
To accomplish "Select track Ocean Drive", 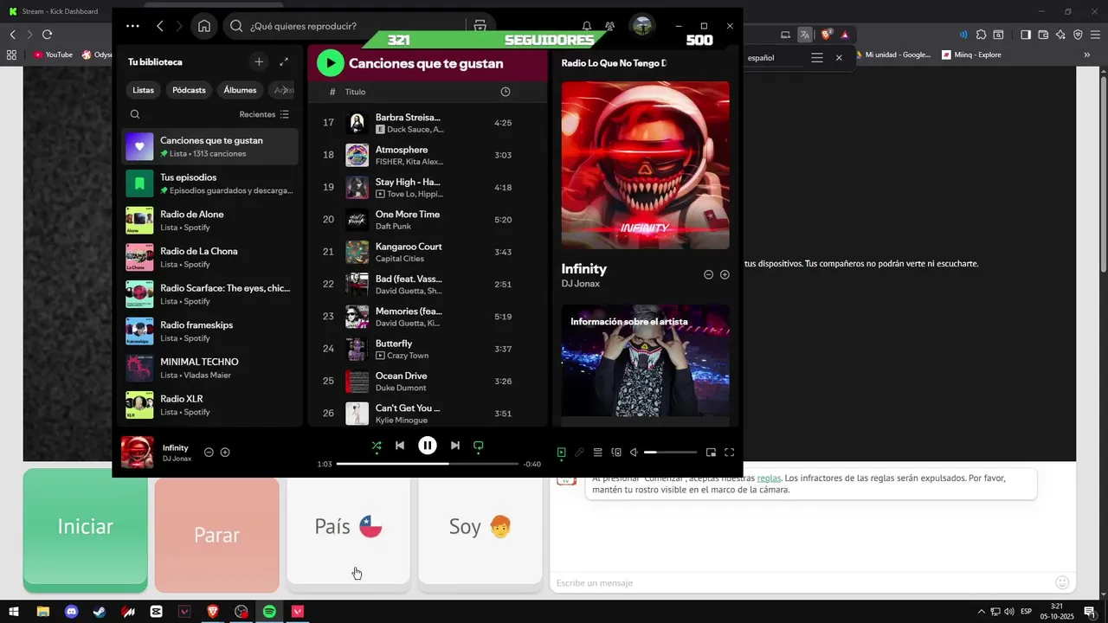I will tap(428, 382).
